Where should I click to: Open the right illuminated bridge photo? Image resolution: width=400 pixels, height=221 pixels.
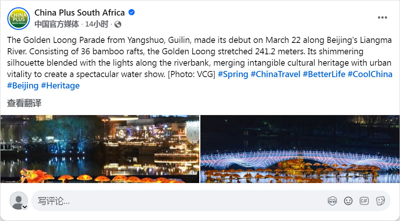(x=300, y=149)
